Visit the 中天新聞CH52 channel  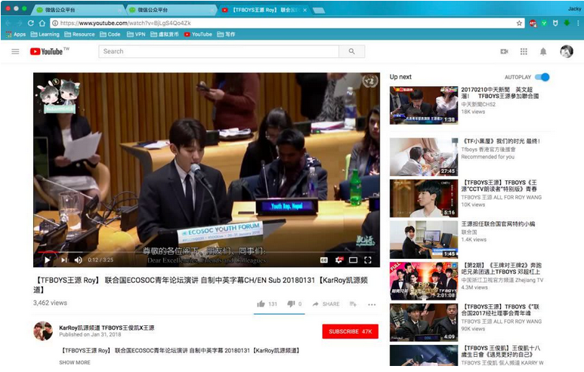478,105
